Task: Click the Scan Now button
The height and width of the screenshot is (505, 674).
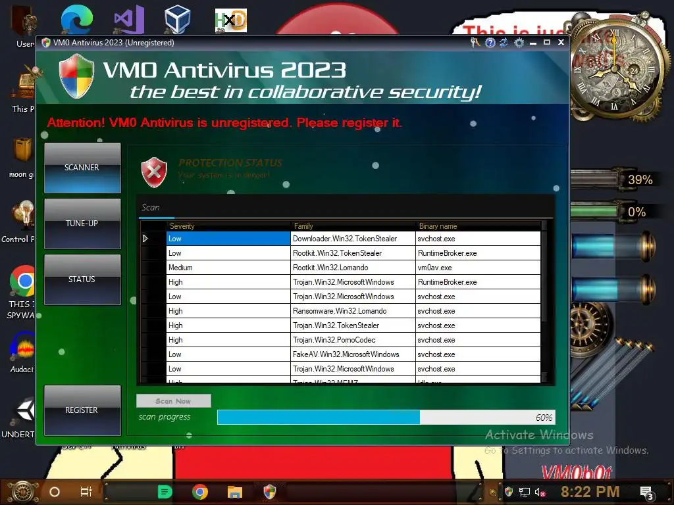Action: point(173,401)
